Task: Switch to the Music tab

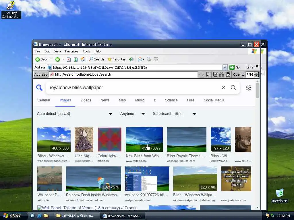Action: coord(140,100)
